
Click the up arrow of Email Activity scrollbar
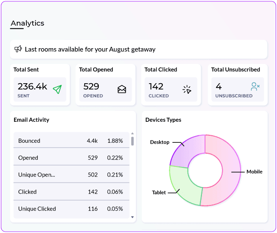(133, 134)
